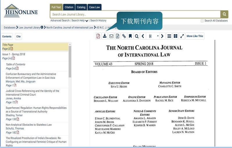This screenshot has height=148, width=232.
Task: Click the PDF download icon in toolbar
Action: click(x=98, y=36)
